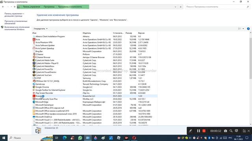Click the KLauncher program icon
Screen dimensions: 252x141
pos(34,96)
